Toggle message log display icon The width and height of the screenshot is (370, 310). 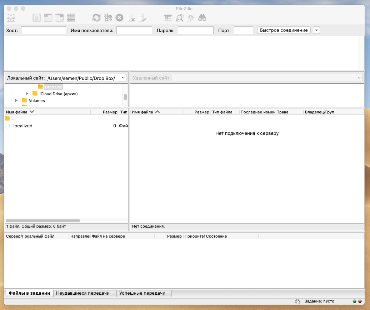click(36, 18)
